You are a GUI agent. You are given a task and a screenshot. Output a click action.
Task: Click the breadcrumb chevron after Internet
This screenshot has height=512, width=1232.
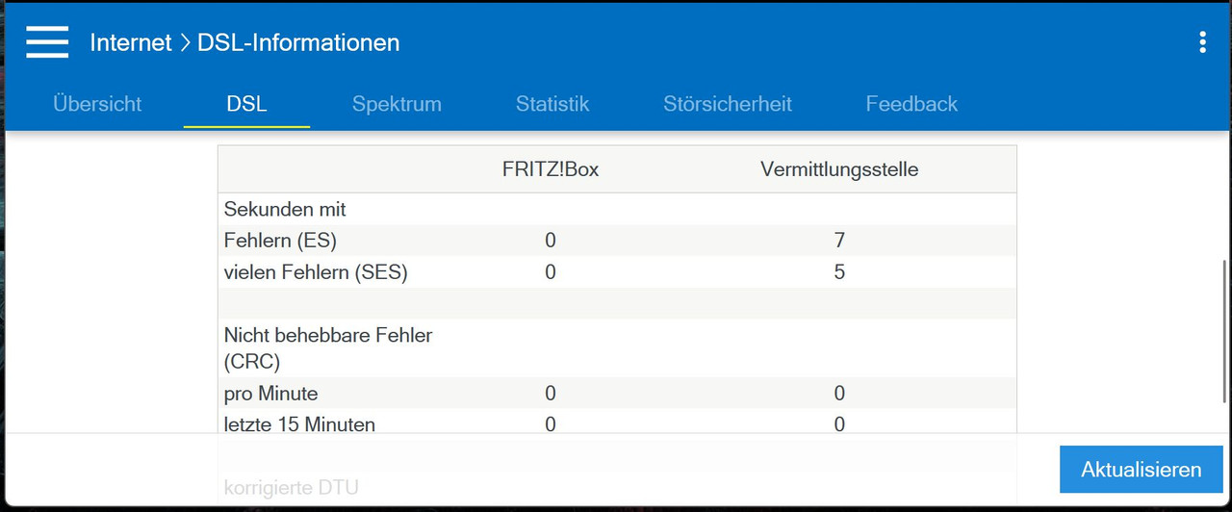tap(185, 42)
